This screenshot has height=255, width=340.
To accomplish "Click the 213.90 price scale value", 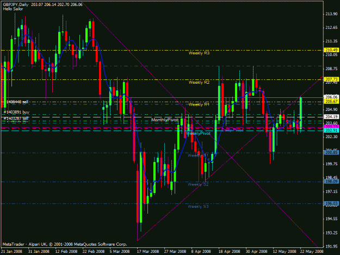I will click(331, 14).
